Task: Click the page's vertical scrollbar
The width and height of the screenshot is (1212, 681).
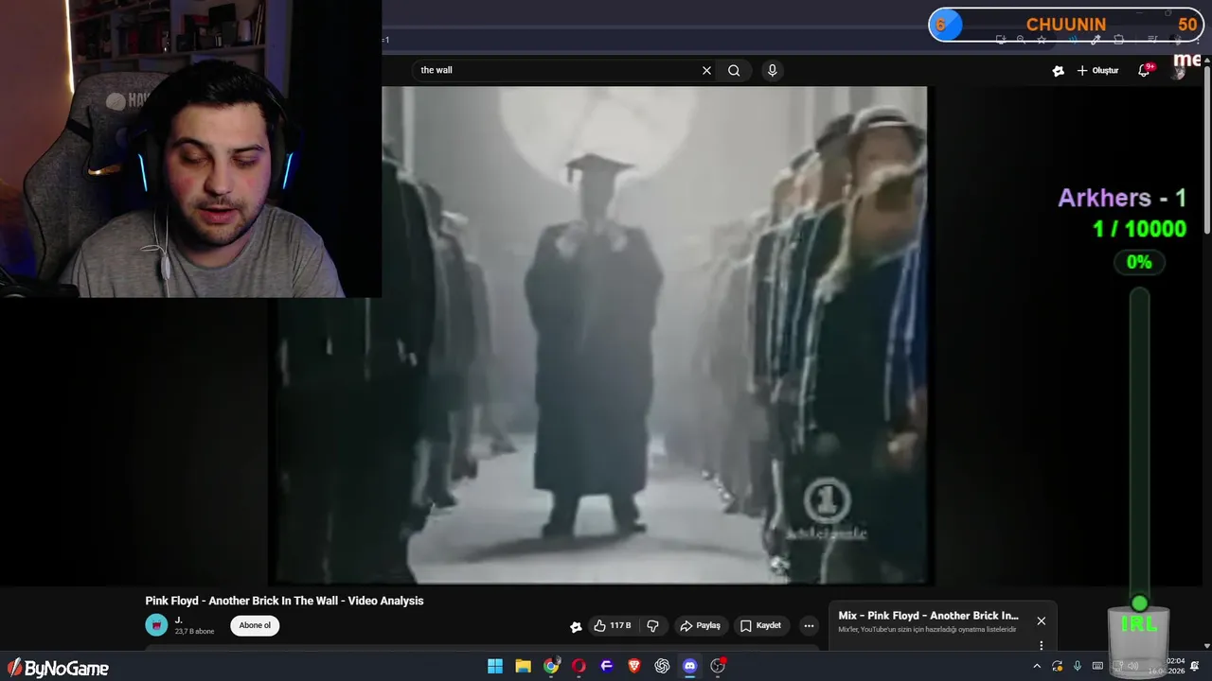Action: click(1207, 148)
